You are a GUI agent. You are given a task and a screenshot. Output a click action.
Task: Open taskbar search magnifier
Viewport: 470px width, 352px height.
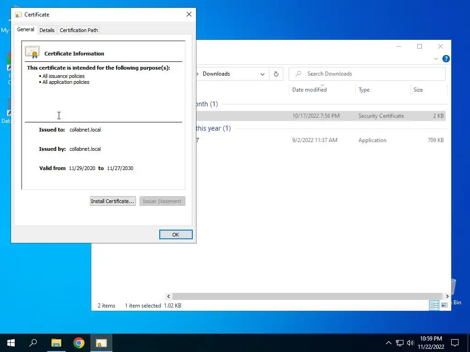(x=33, y=343)
